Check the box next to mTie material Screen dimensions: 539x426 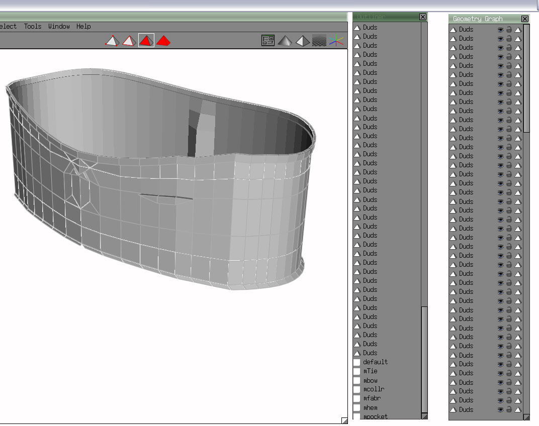(x=357, y=371)
